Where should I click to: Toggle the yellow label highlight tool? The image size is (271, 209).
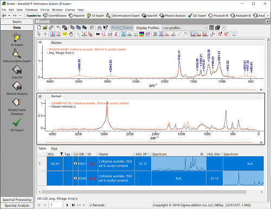tap(64, 34)
